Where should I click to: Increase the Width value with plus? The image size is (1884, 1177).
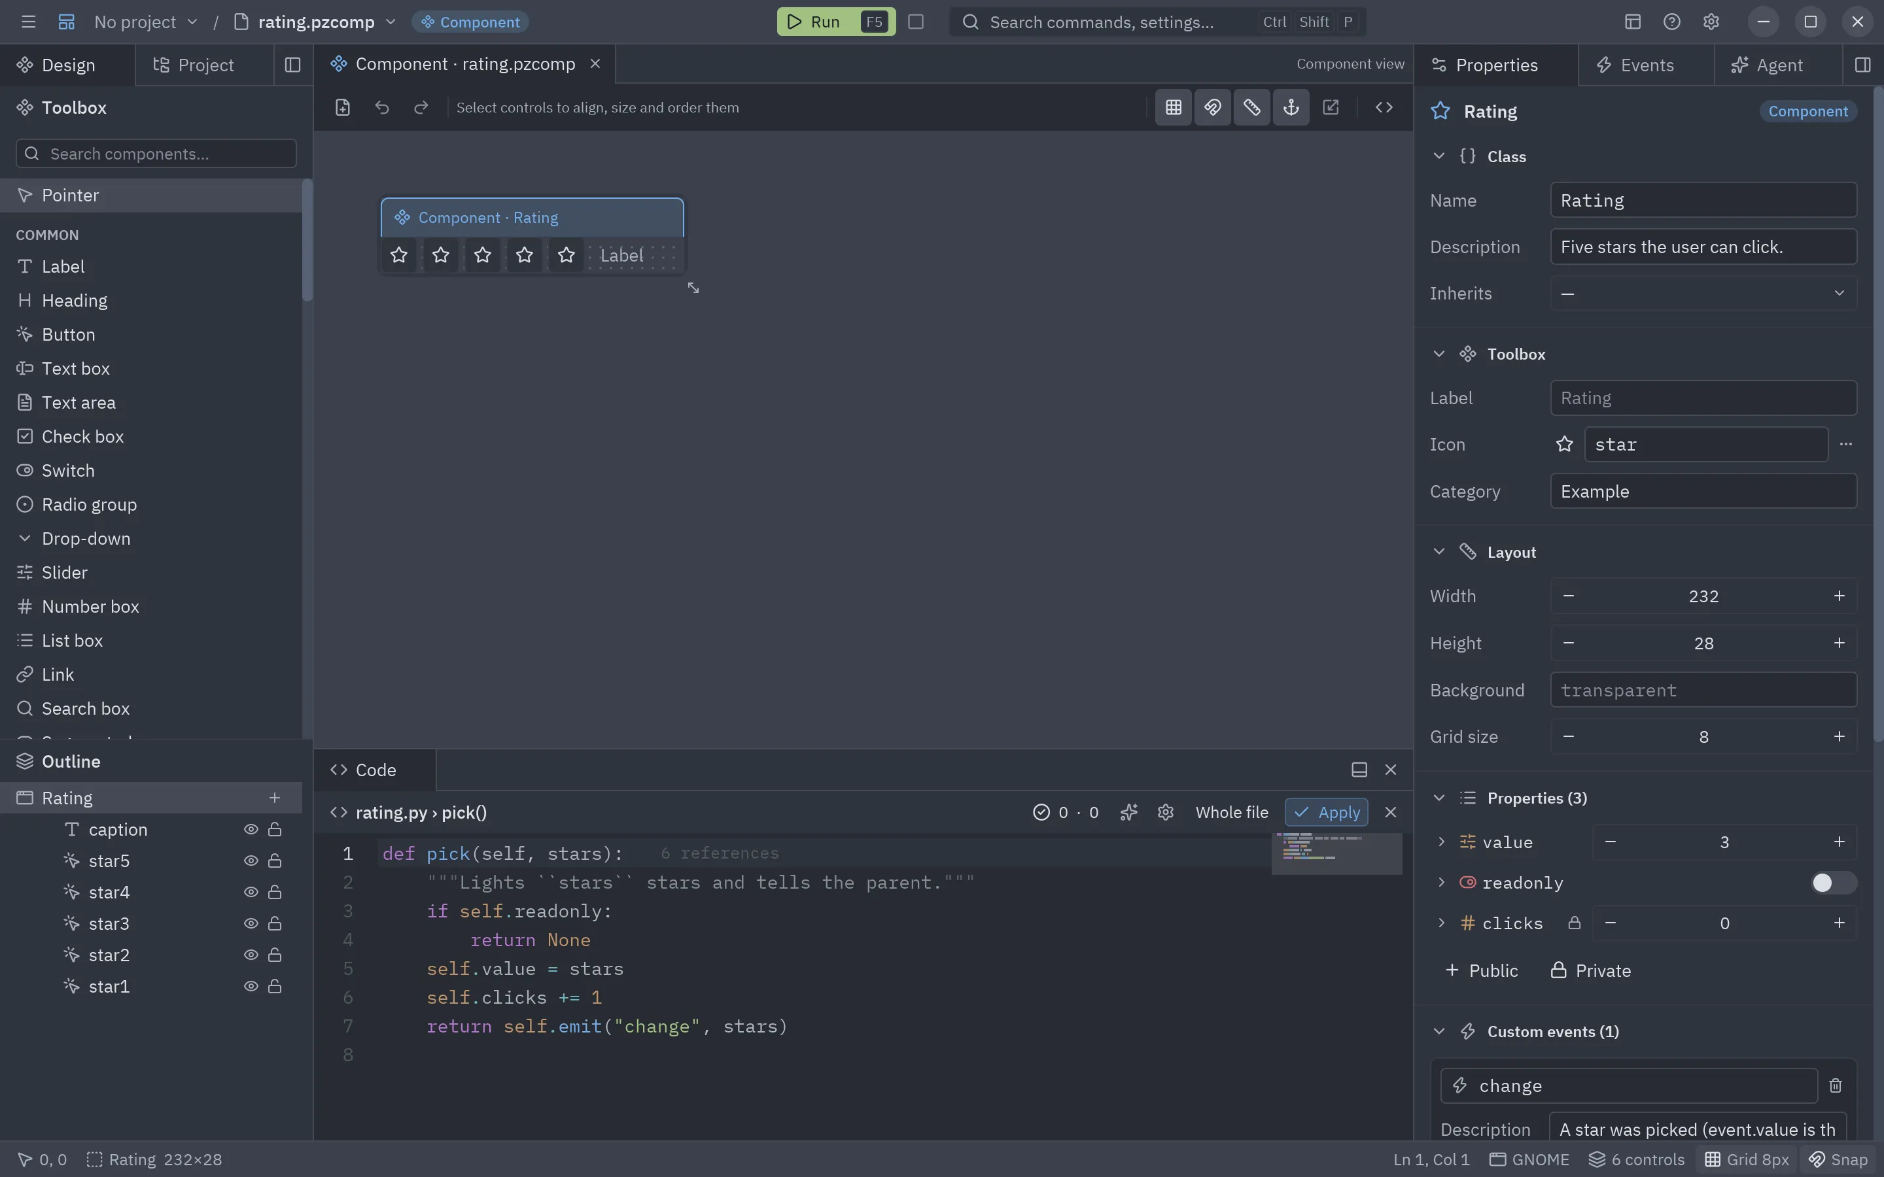(x=1839, y=596)
